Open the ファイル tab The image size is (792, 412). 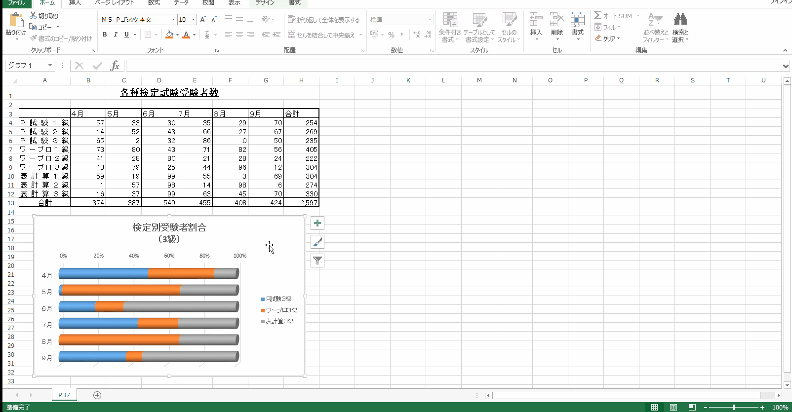click(x=16, y=3)
